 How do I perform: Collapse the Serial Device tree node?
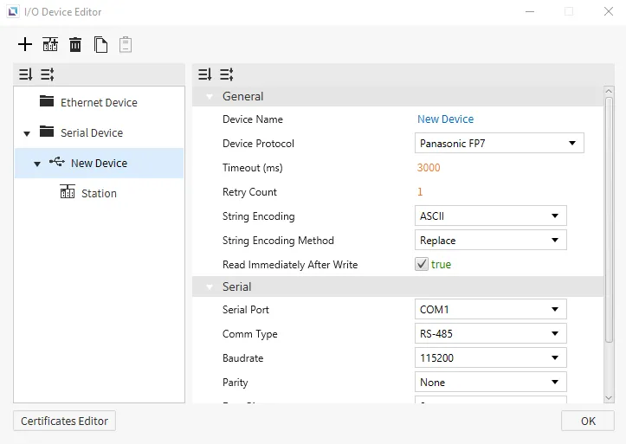[27, 133]
